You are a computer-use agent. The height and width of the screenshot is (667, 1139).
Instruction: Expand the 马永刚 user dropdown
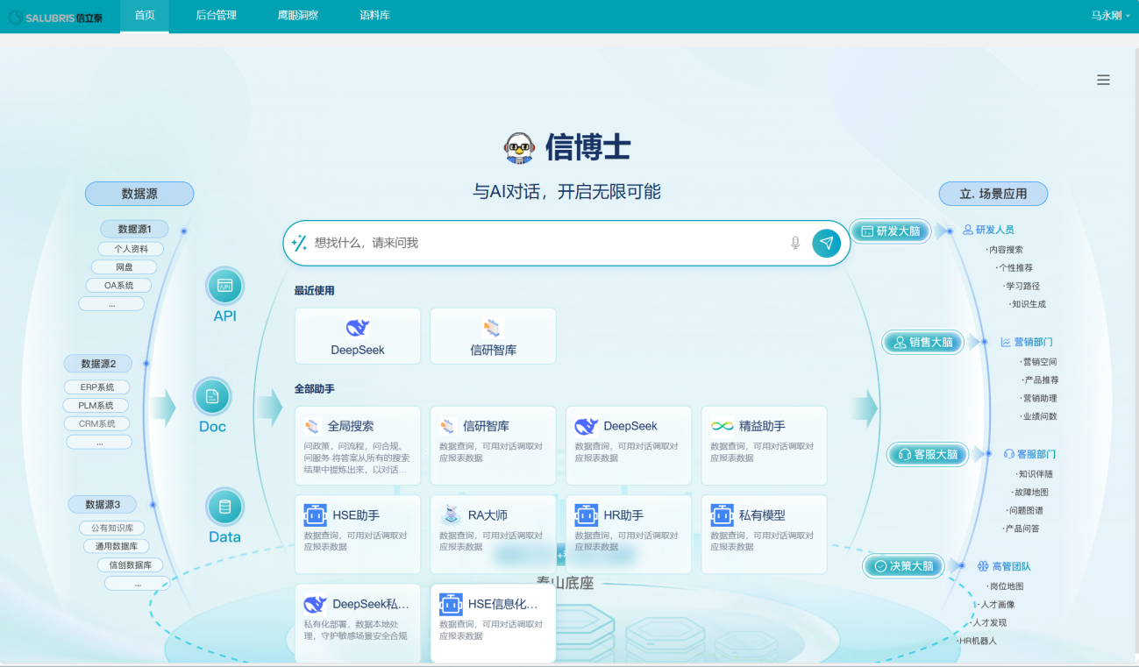click(x=1108, y=15)
